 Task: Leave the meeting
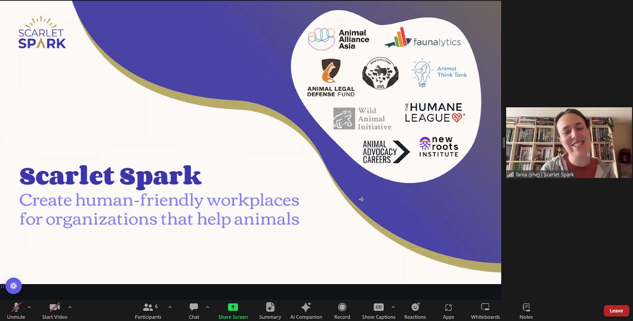(616, 311)
